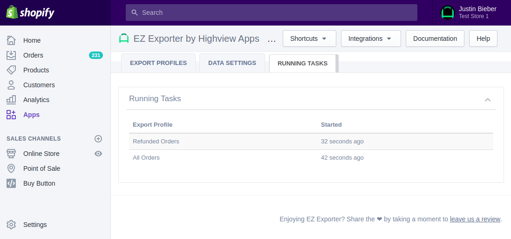Switch to the Data Settings tab
Screen dimensions: 511x239
[232, 63]
